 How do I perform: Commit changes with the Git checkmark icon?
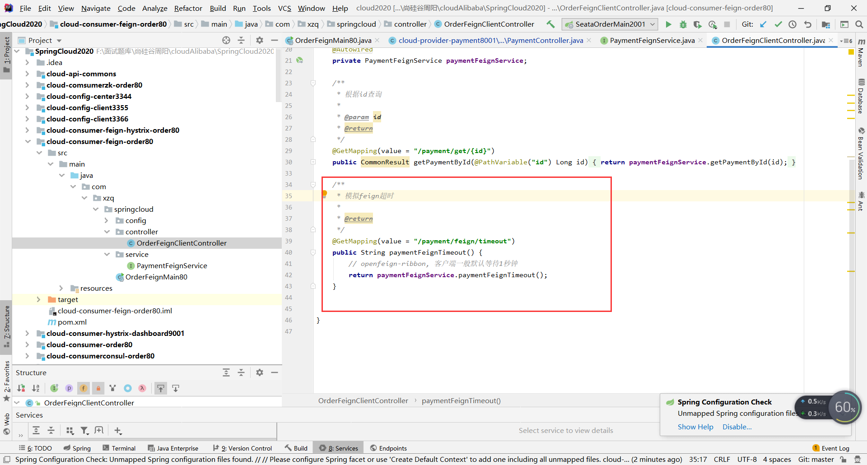778,24
